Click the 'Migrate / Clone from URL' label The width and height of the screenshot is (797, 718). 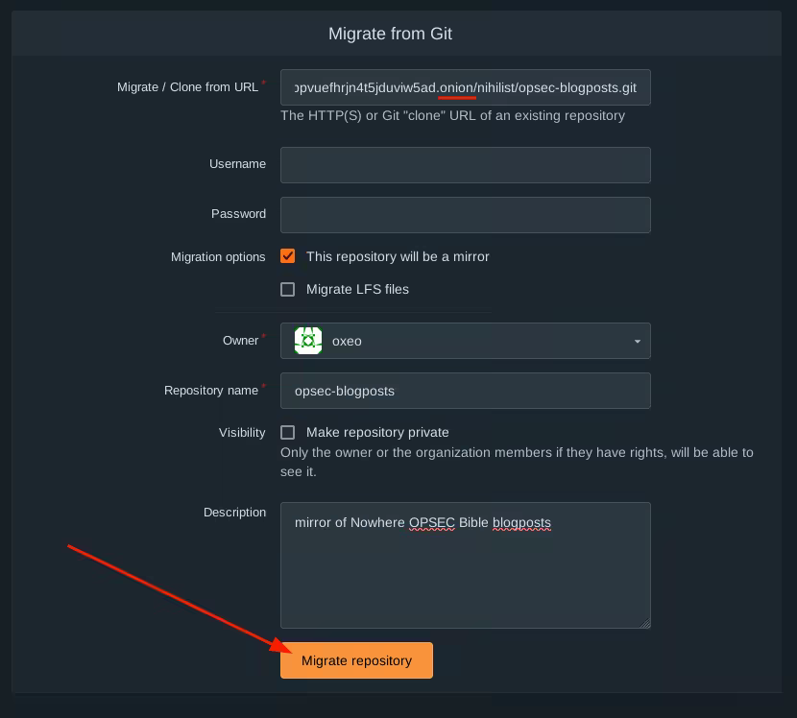coord(187,87)
